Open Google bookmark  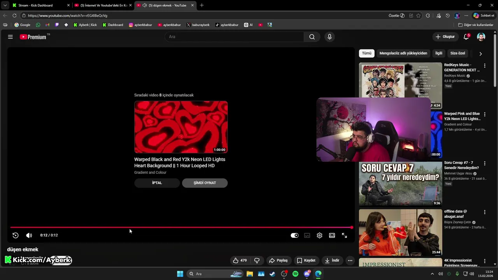point(22,25)
